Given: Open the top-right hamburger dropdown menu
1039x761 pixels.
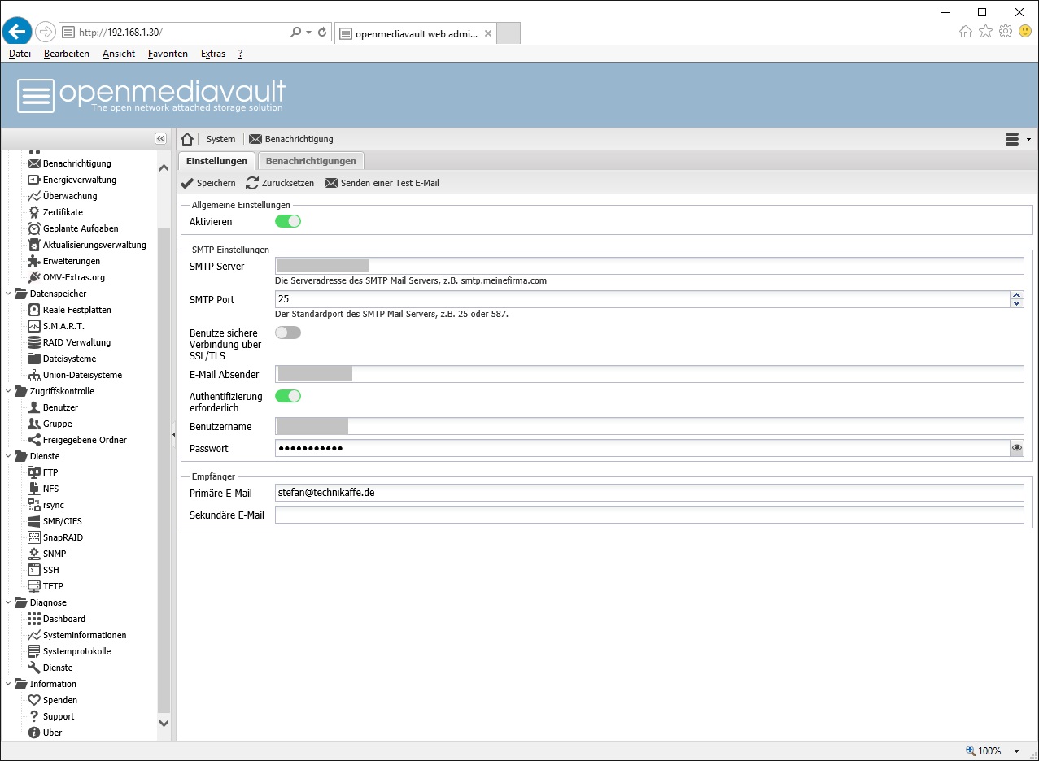Looking at the screenshot, I should pyautogui.click(x=1018, y=139).
